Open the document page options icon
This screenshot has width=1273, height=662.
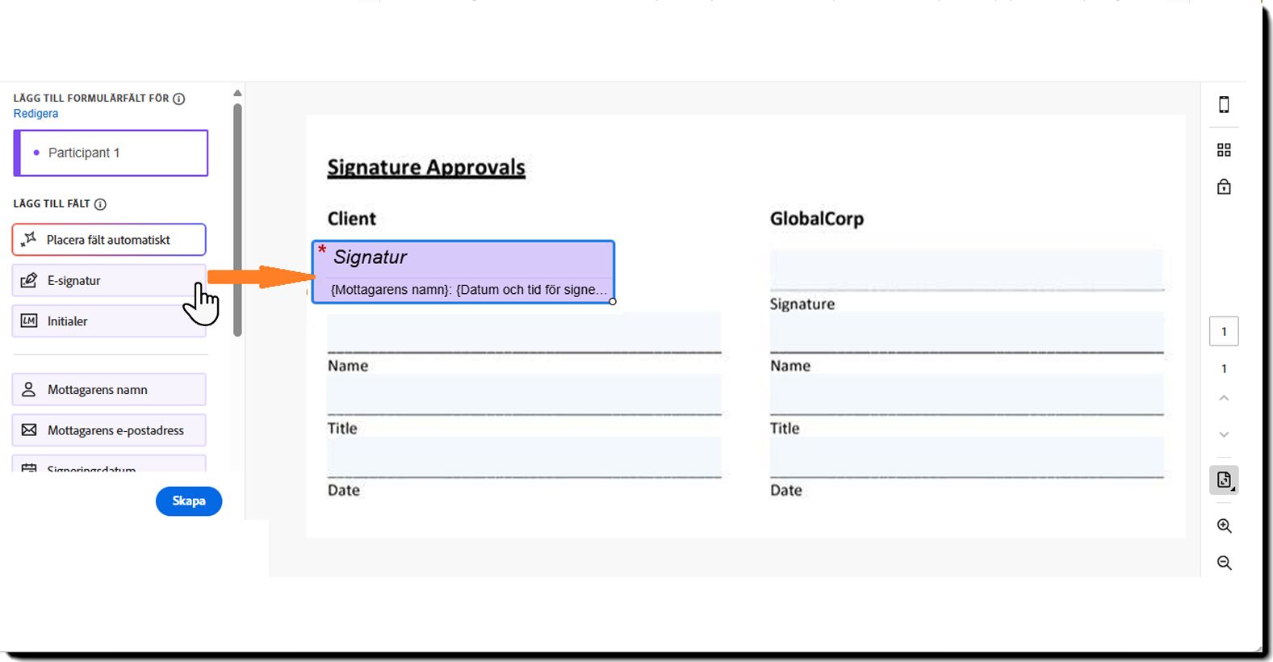coord(1224,480)
